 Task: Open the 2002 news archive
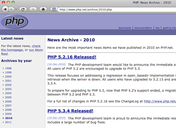tap(8, 85)
